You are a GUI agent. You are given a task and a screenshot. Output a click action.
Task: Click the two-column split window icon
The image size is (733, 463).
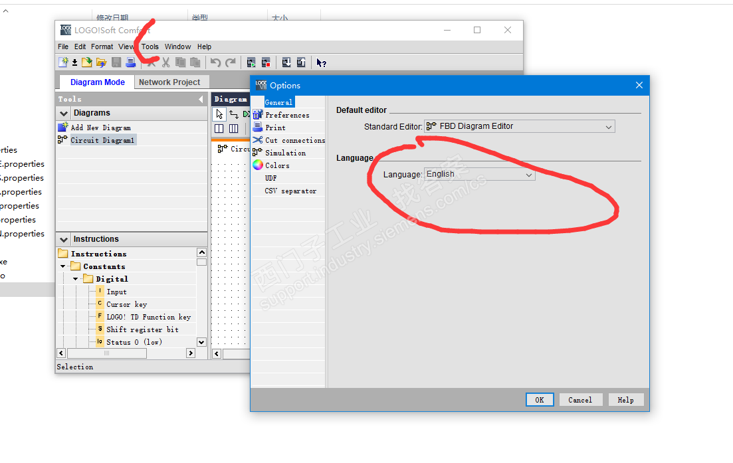point(219,128)
